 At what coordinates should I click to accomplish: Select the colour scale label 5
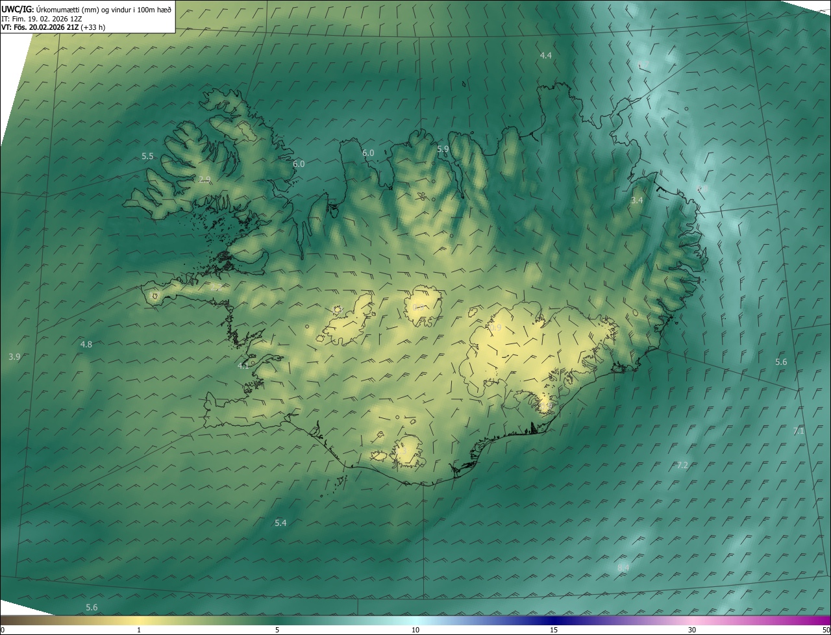277,630
